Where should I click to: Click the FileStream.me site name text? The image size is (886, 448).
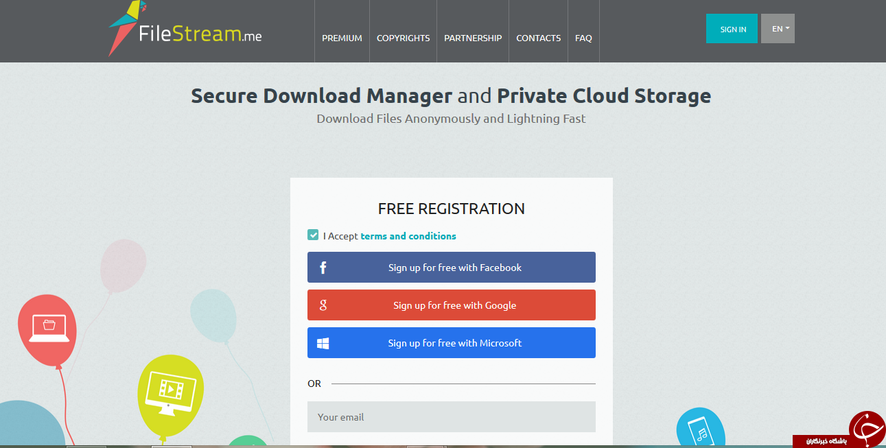pyautogui.click(x=200, y=34)
